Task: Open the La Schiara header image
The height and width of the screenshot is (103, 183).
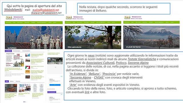Action: [x=34, y=37]
